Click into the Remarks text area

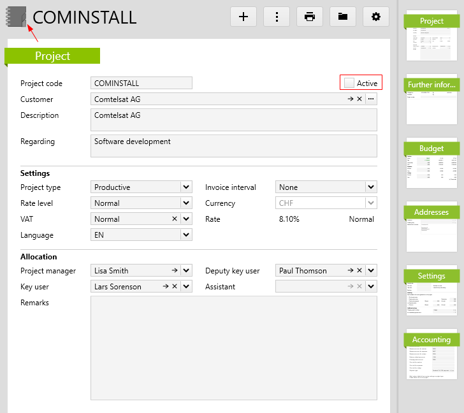pos(233,347)
